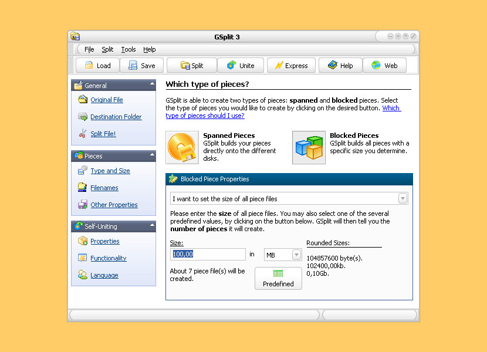Collapse the Pieces sidebar section

pyautogui.click(x=152, y=154)
